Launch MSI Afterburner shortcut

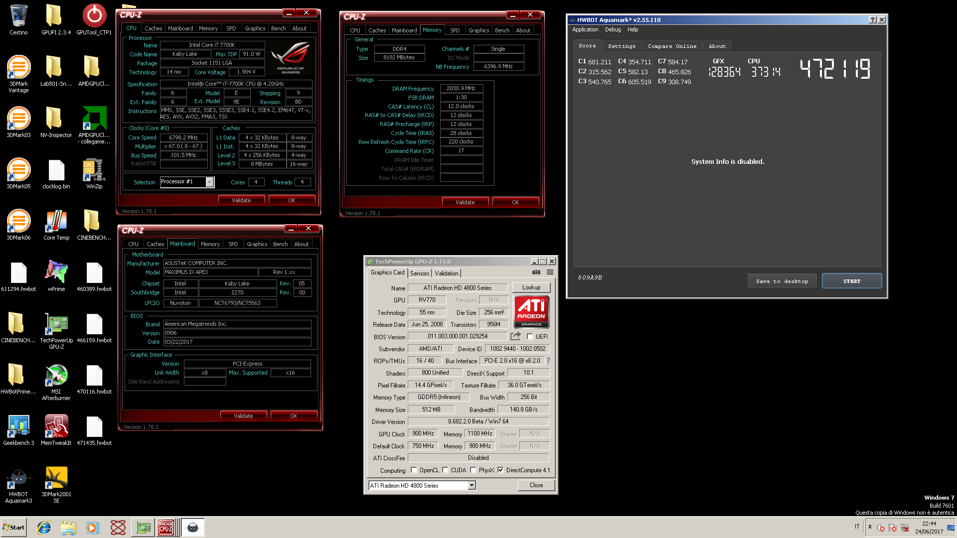click(56, 382)
